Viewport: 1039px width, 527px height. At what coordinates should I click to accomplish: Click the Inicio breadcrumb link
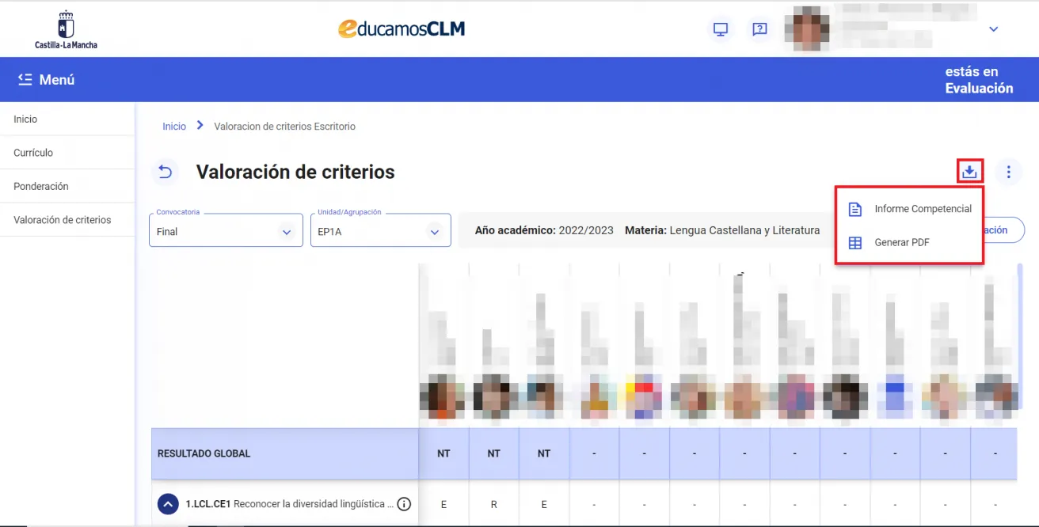pos(173,125)
